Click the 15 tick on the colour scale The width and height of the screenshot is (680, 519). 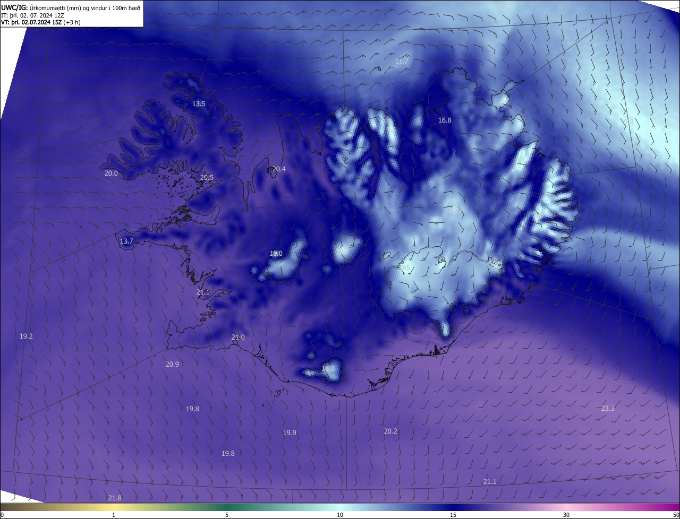tap(453, 515)
